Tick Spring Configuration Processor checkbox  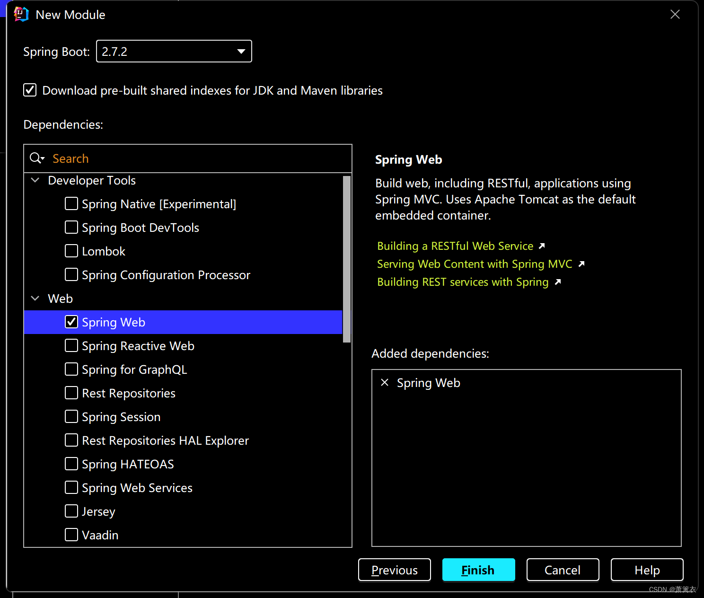[x=71, y=274]
